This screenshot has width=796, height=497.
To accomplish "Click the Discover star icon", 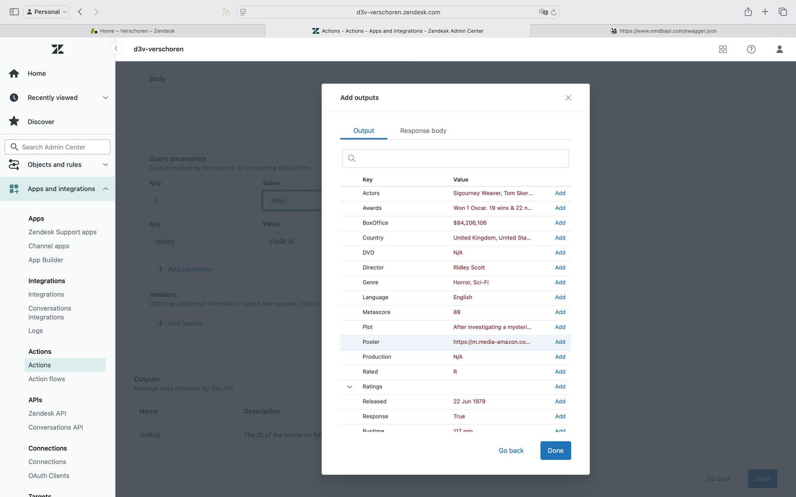I will (x=14, y=122).
